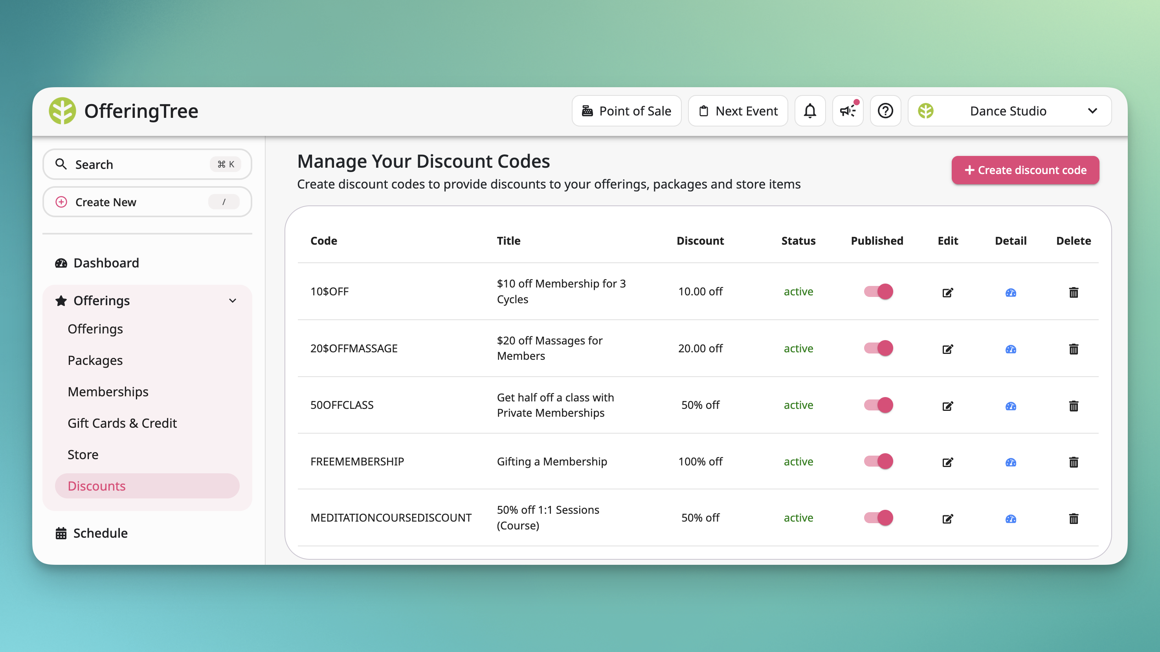The image size is (1160, 652).
Task: Click the '100% off' discount value
Action: [x=700, y=462]
